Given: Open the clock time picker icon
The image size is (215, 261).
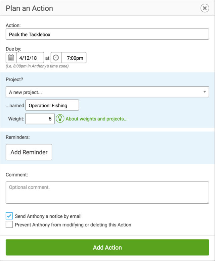Looking at the screenshot, I should pos(56,58).
